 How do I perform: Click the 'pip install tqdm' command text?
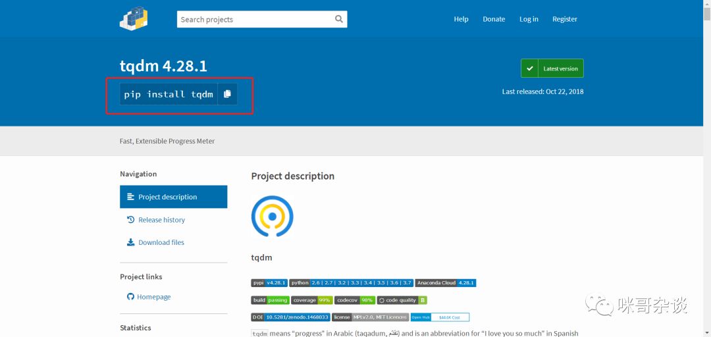point(169,94)
